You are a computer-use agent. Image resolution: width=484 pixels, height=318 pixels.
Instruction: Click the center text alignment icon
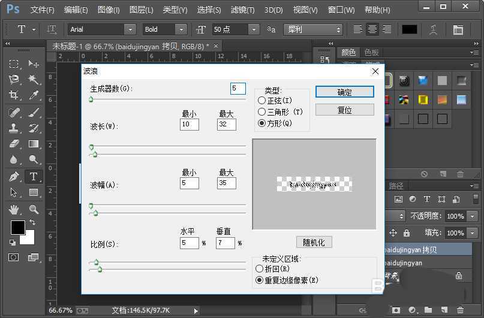[372, 29]
